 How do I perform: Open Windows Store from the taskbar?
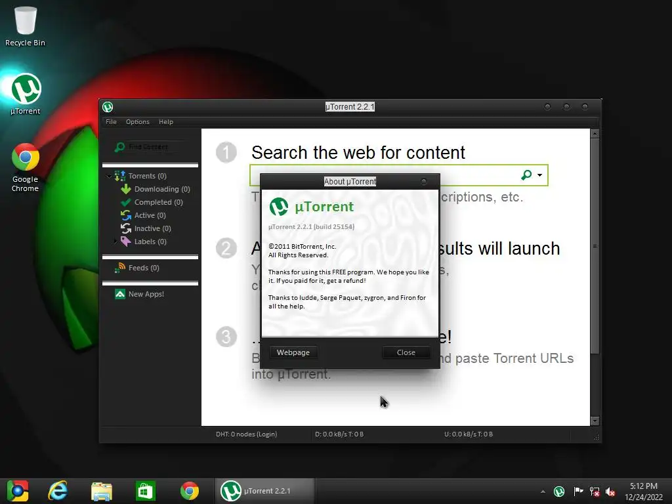tap(145, 491)
